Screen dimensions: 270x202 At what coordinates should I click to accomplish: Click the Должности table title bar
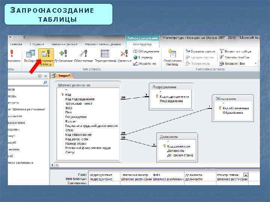(177, 137)
